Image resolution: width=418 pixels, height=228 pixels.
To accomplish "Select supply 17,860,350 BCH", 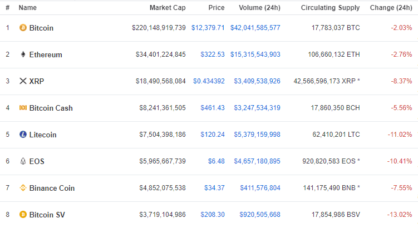I will (x=335, y=108).
